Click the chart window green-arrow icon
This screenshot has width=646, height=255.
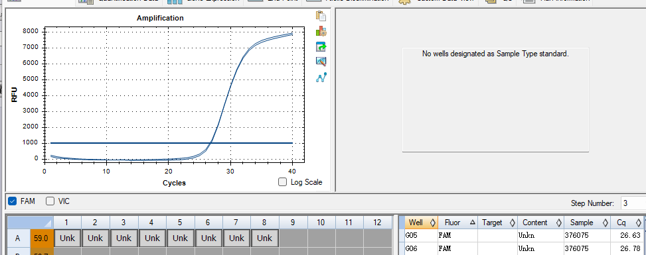(321, 46)
